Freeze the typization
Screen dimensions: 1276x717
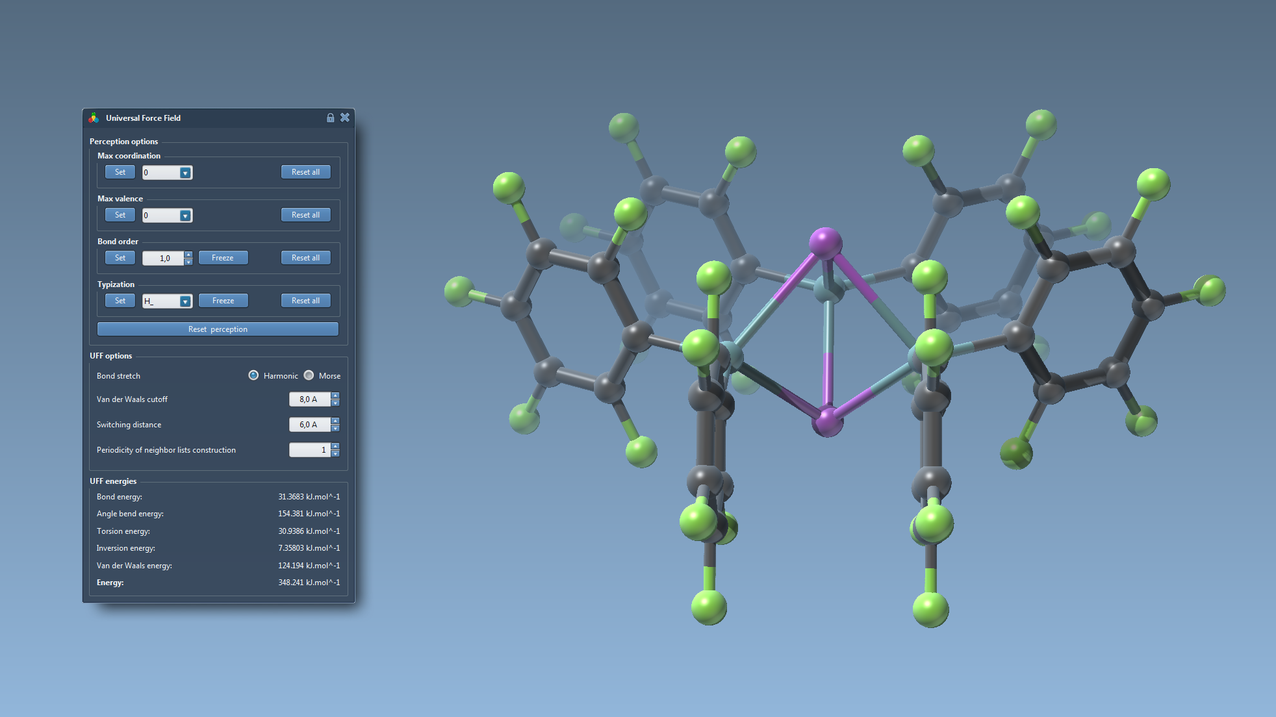(223, 301)
